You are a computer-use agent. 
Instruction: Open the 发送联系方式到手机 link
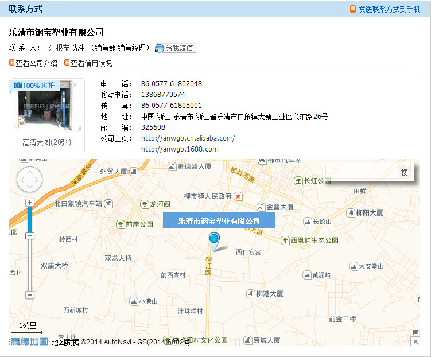point(389,9)
